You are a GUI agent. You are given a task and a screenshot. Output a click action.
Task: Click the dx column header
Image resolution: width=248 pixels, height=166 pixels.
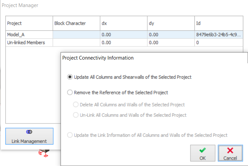123,23
